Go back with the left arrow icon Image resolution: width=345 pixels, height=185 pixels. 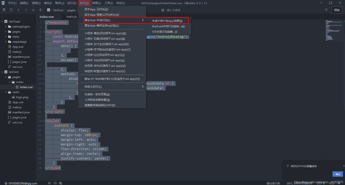pyautogui.click(x=19, y=10)
